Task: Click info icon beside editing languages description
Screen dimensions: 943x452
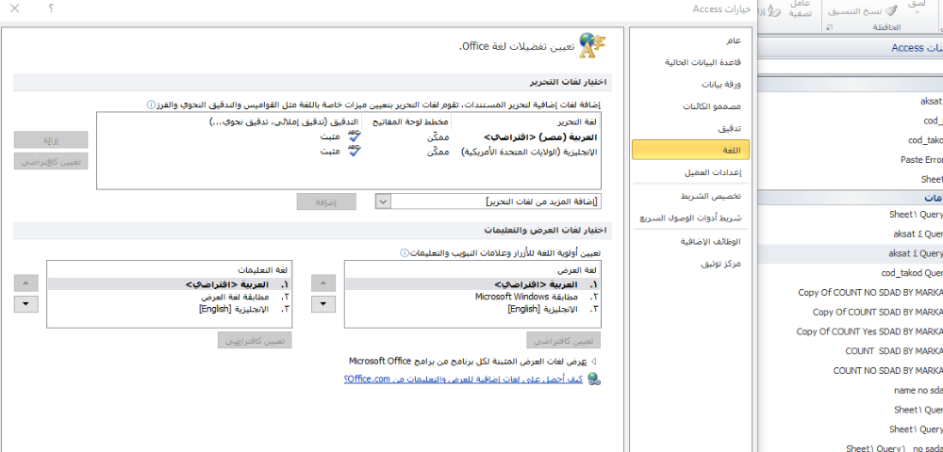Action: (x=152, y=105)
